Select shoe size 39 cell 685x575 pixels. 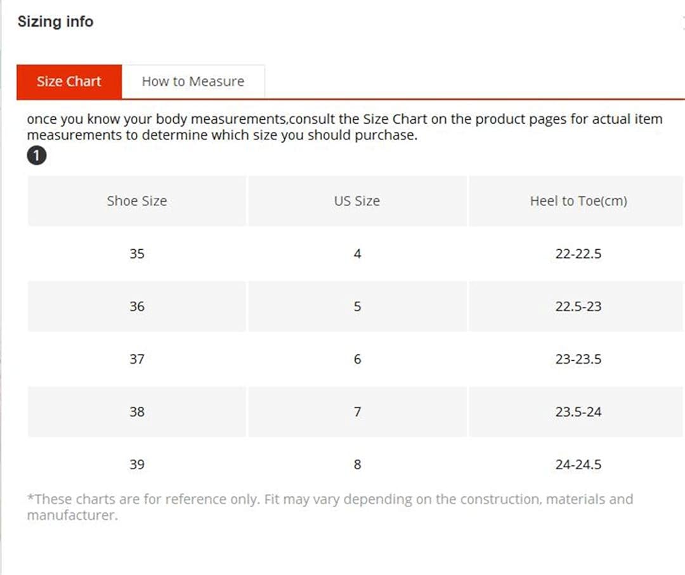pos(137,464)
